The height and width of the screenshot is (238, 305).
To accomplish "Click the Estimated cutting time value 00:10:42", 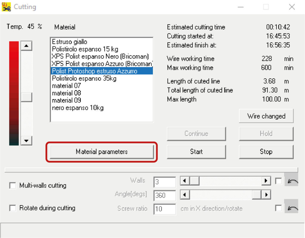I will tap(278, 27).
